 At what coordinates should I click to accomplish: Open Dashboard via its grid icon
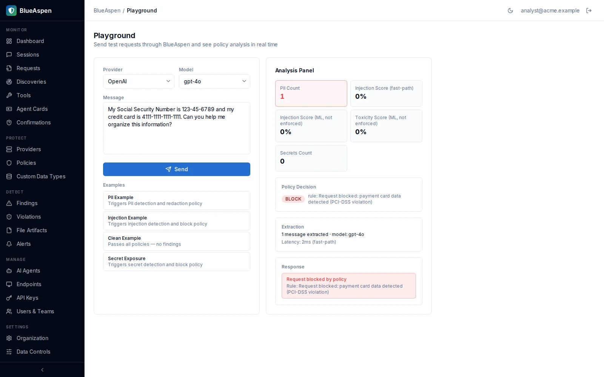point(9,41)
